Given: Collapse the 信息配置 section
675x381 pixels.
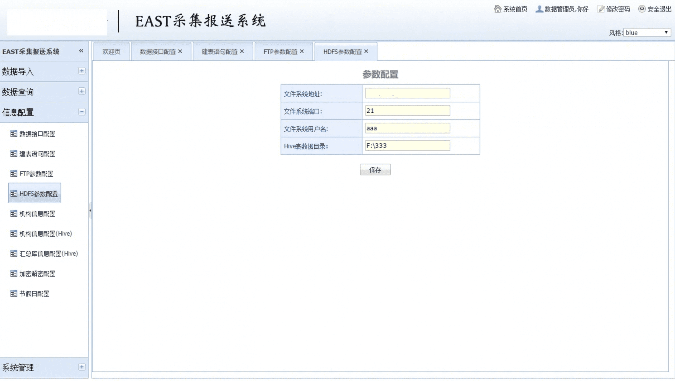Looking at the screenshot, I should coord(82,112).
